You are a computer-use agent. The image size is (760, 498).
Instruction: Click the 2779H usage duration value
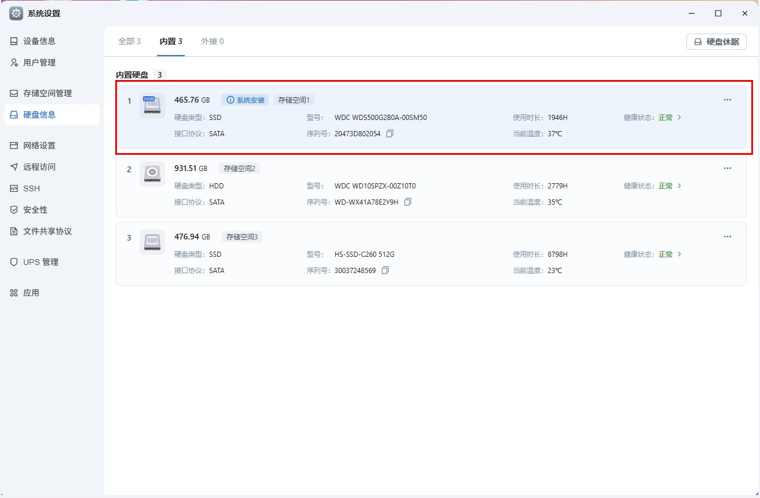pos(558,186)
